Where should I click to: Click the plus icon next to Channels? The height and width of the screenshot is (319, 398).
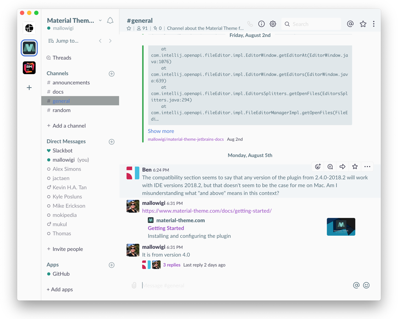click(112, 74)
